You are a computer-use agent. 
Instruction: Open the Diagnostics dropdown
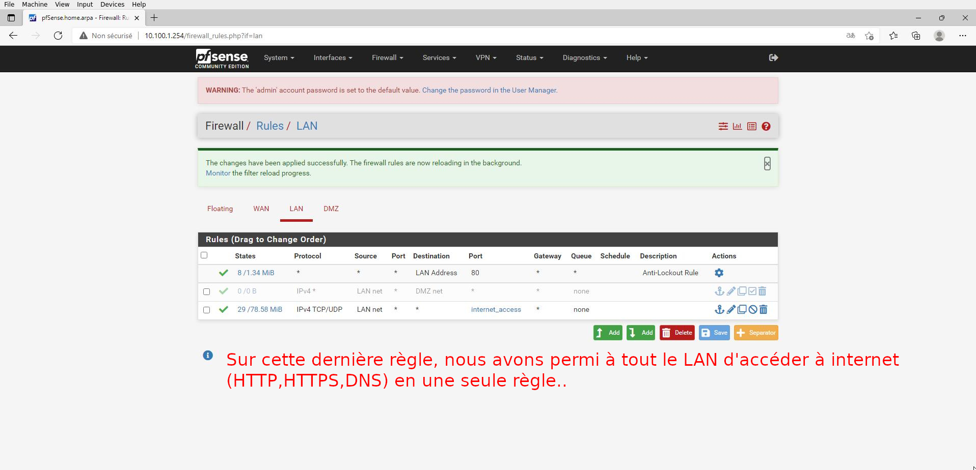point(584,57)
